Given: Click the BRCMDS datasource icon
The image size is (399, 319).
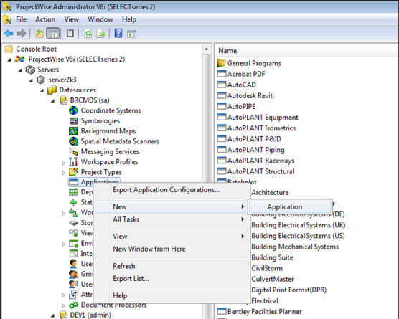Looking at the screenshot, I should 63,100.
